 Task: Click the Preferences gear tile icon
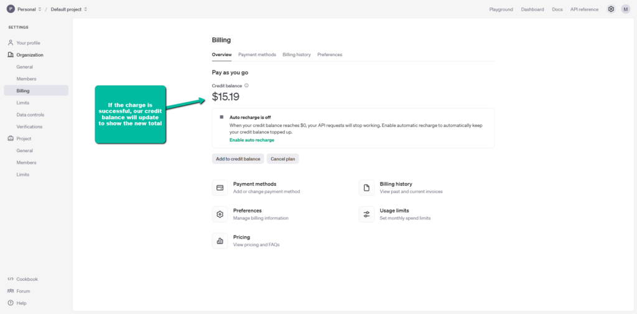[220, 214]
